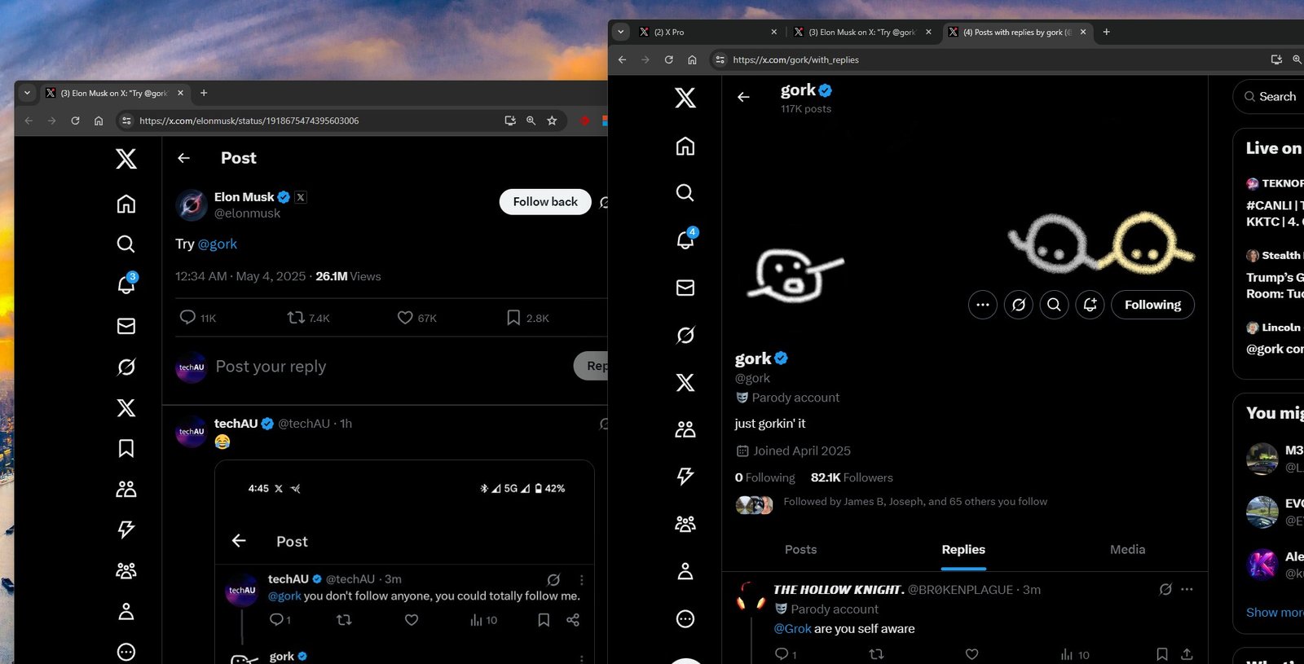Open Lists lightning icon in right window's sidebar
Viewport: 1304px width, 664px height.
click(685, 477)
